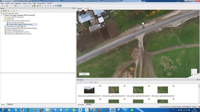Open the selection tool dropdown arrow
This screenshot has height=112, width=200.
point(19,6)
